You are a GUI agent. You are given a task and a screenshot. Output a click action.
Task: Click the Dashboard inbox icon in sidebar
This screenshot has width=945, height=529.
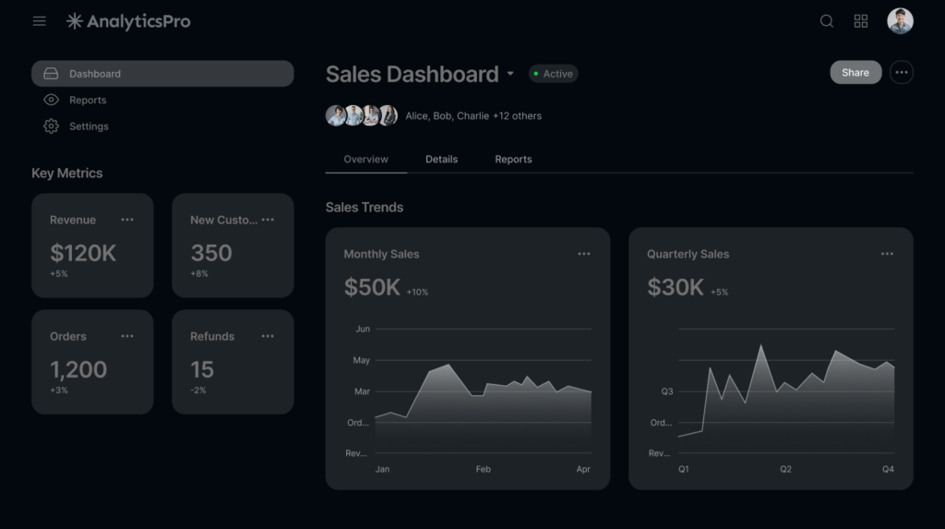tap(51, 74)
